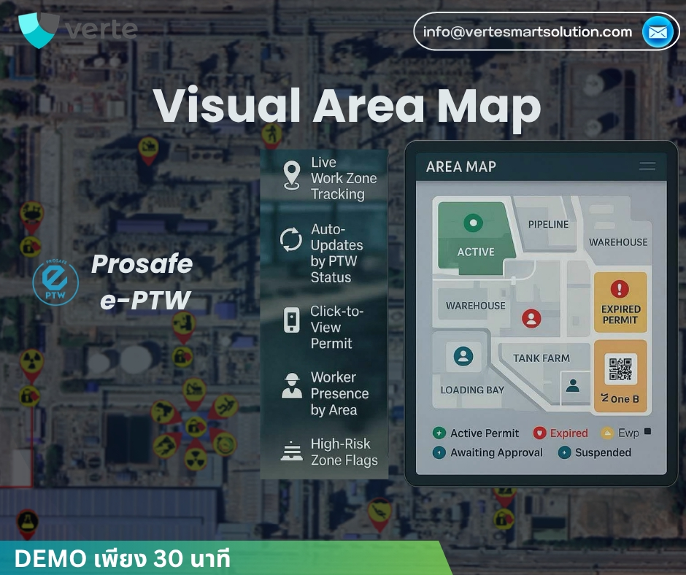This screenshot has height=575, width=686.
Task: Click the small dark square after Ewp
Action: pos(648,431)
